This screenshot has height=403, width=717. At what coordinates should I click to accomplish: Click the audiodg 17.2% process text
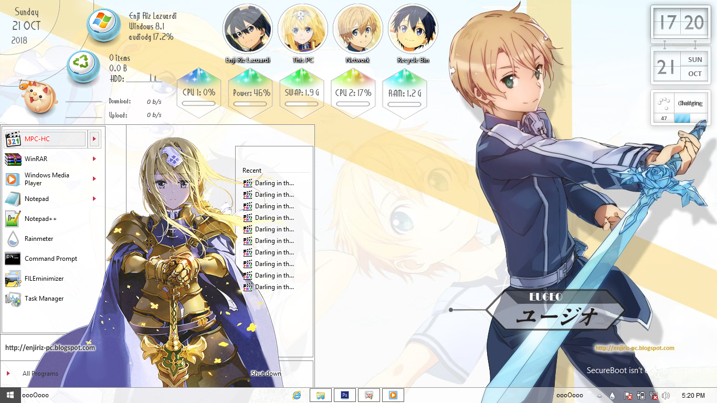[x=151, y=37]
